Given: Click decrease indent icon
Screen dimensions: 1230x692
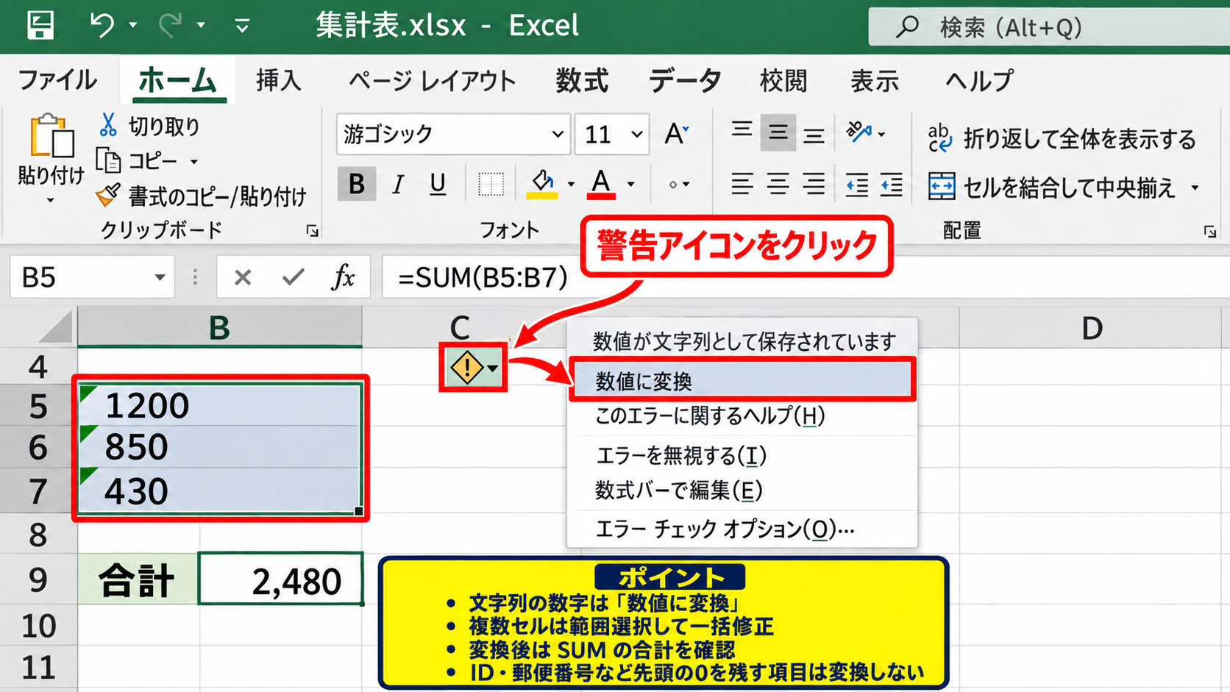Looking at the screenshot, I should (x=856, y=184).
